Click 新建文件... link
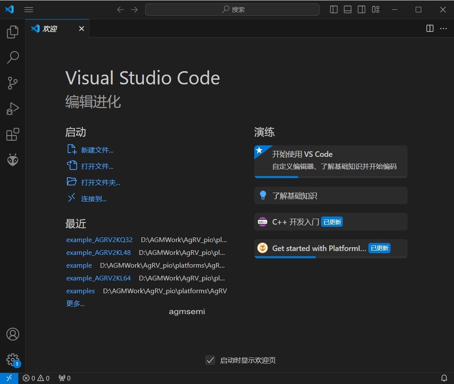This screenshot has height=384, width=454. 97,150
